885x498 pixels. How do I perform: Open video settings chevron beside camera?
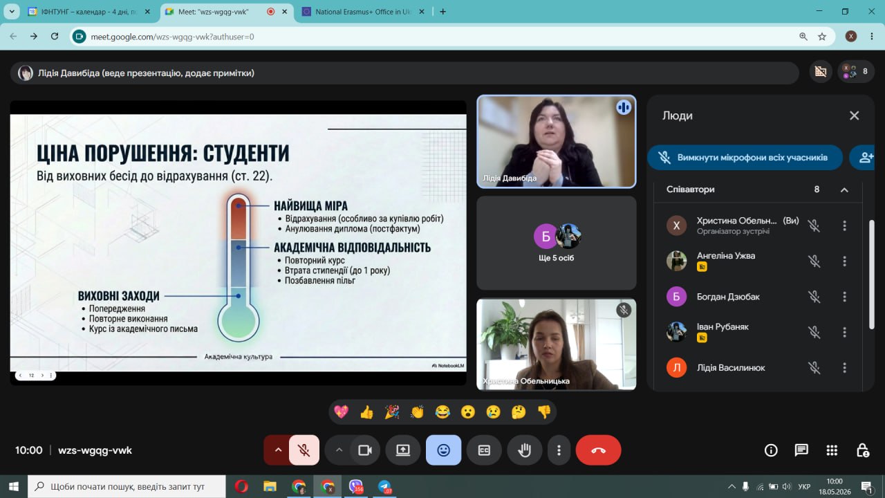[339, 450]
